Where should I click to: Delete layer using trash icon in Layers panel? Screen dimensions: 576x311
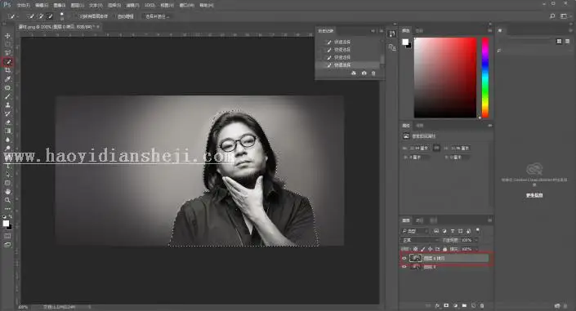482,305
